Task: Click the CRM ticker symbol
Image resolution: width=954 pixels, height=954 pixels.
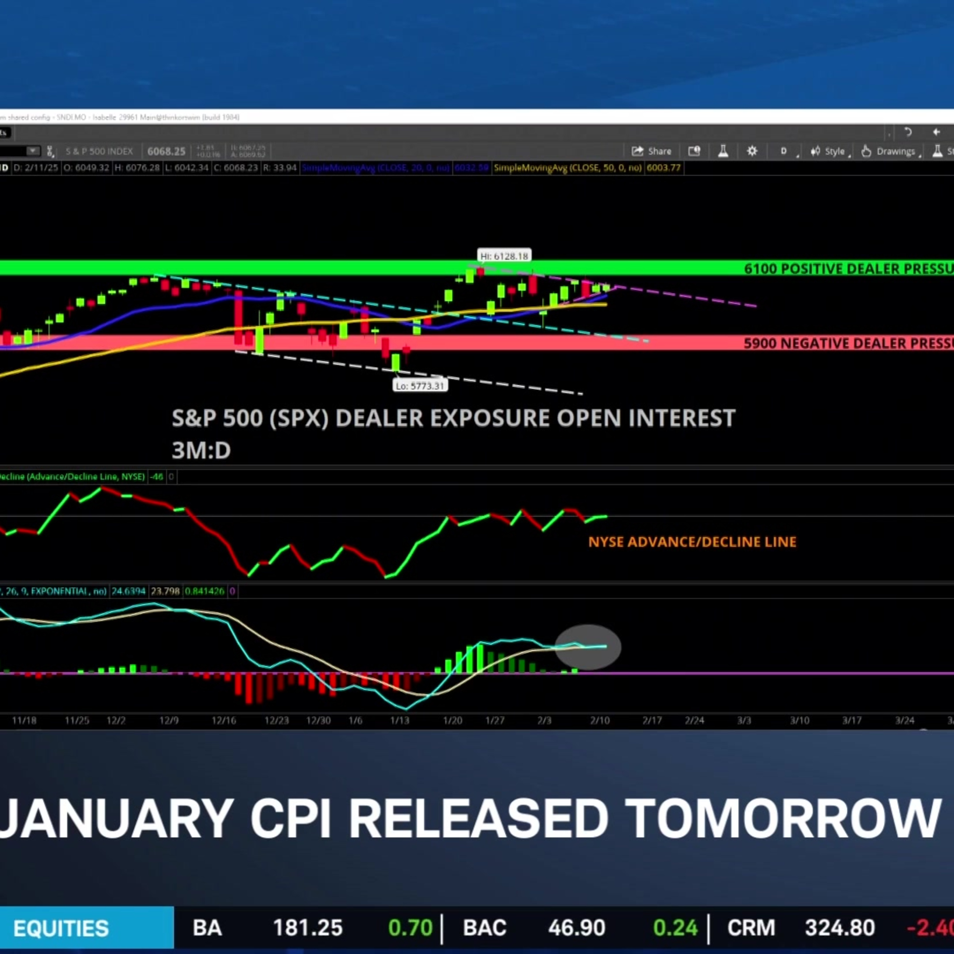Action: click(x=751, y=928)
